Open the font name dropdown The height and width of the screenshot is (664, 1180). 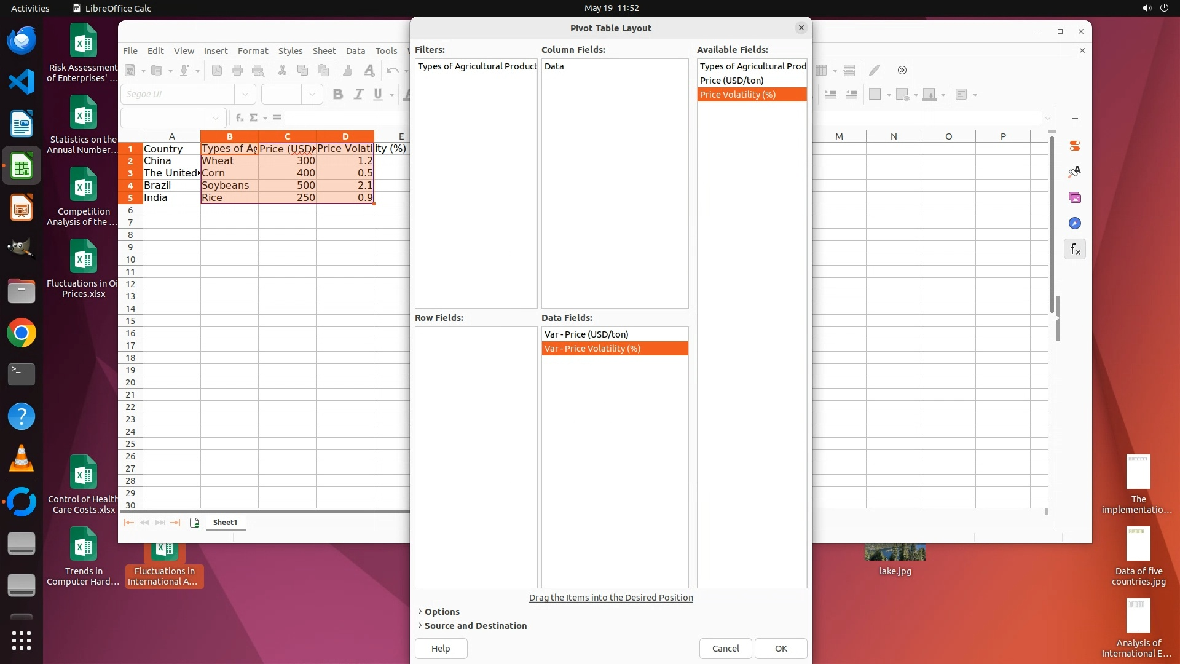pyautogui.click(x=245, y=94)
